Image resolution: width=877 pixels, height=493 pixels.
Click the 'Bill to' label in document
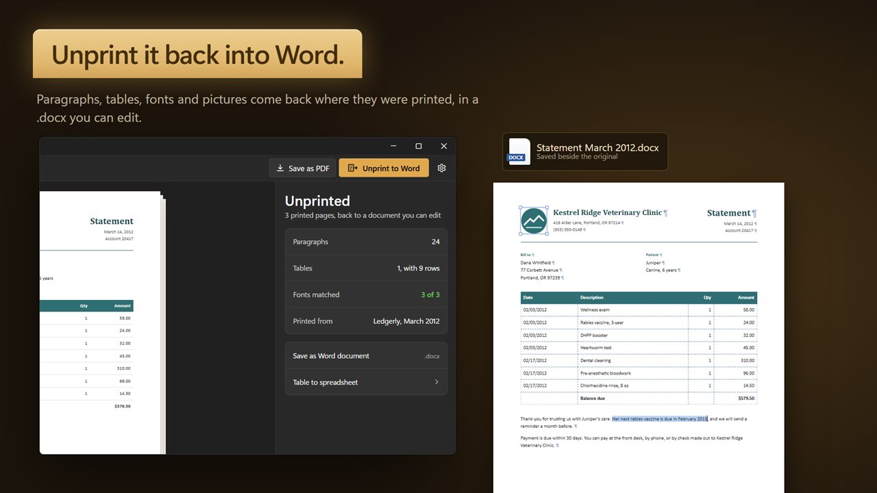tap(526, 255)
